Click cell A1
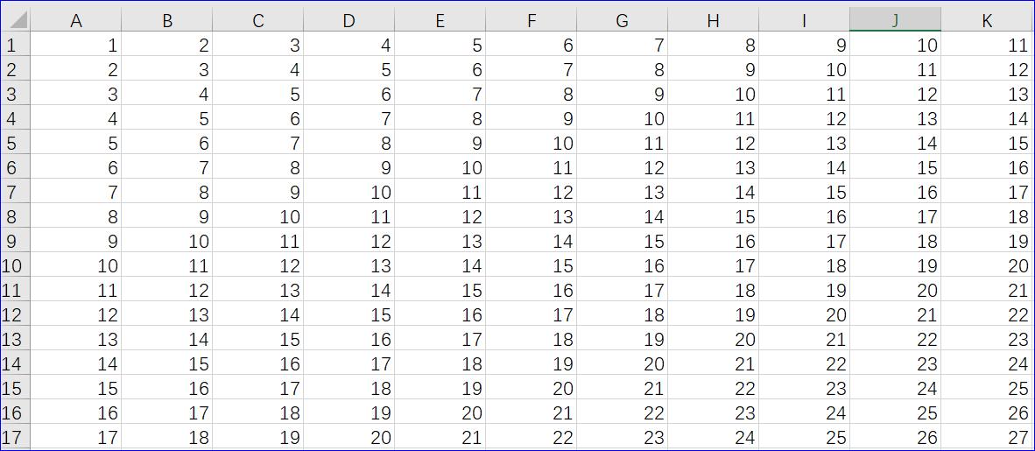This screenshot has width=1035, height=451. 76,45
